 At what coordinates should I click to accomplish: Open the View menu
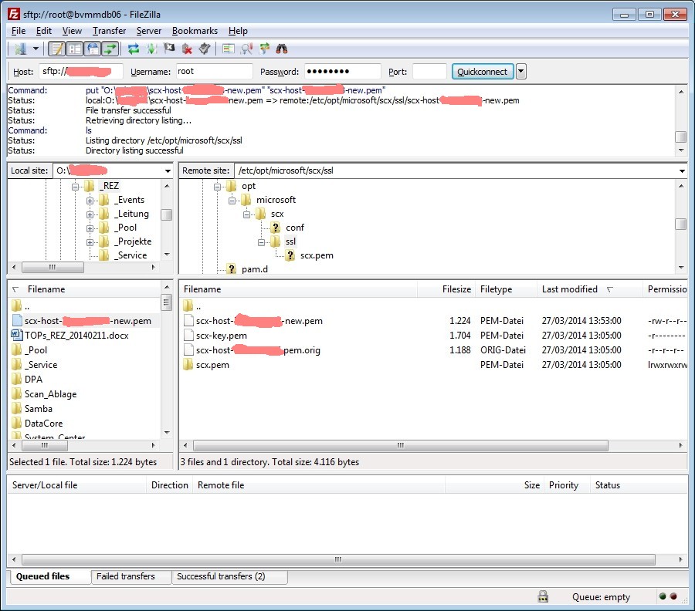pyautogui.click(x=72, y=31)
